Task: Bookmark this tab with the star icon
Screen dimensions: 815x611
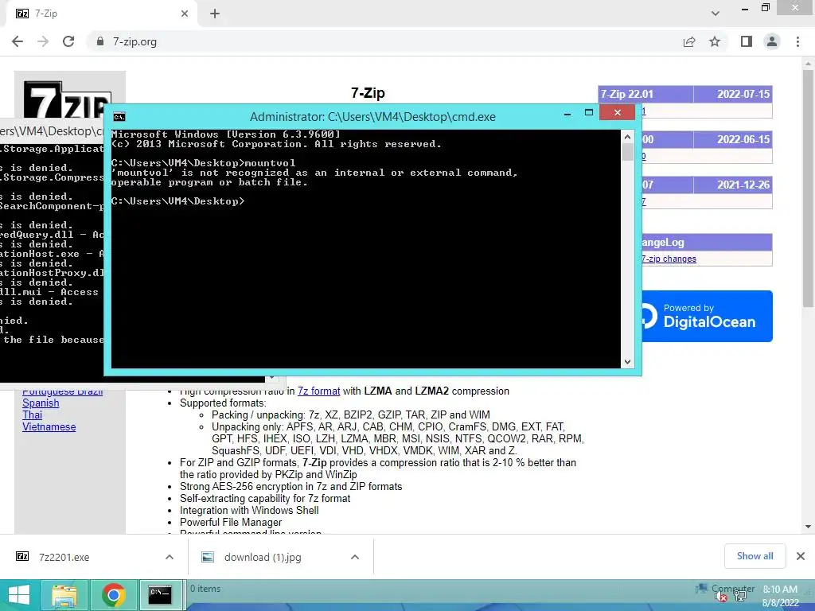Action: tap(715, 41)
